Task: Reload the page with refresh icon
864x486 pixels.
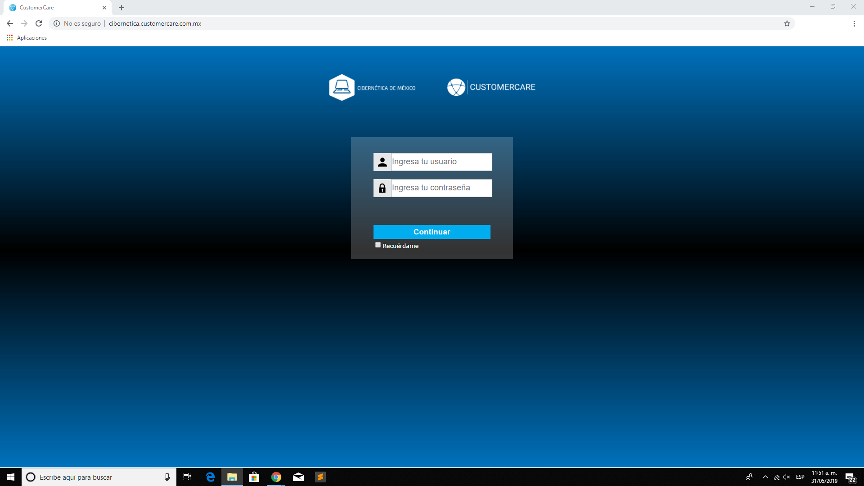Action: [39, 23]
